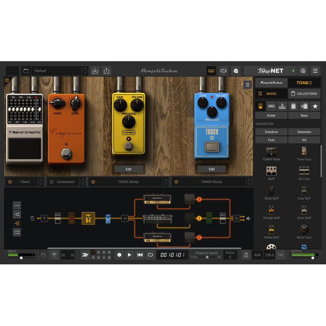The width and height of the screenshot is (326, 326).
Task: Toggle the stomp section power button top-left
Action: click(7, 80)
